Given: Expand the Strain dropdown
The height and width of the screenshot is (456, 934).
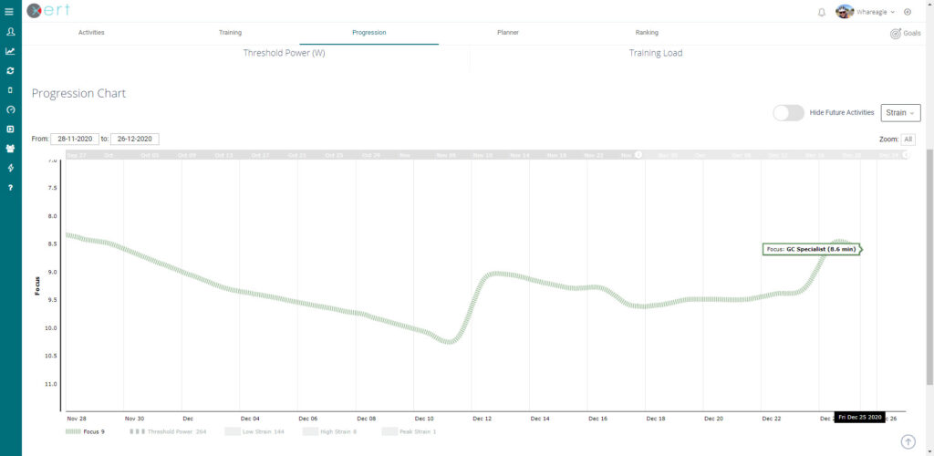Looking at the screenshot, I should point(900,112).
